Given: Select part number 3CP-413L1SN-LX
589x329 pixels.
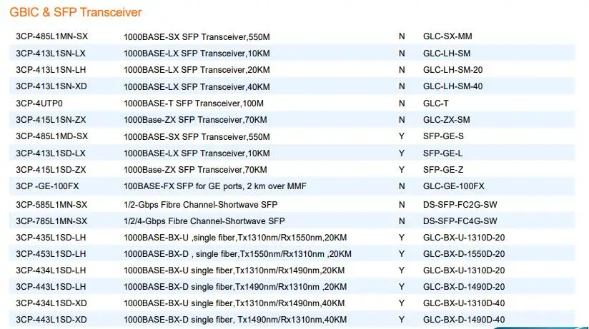Looking at the screenshot, I should pyautogui.click(x=51, y=54).
